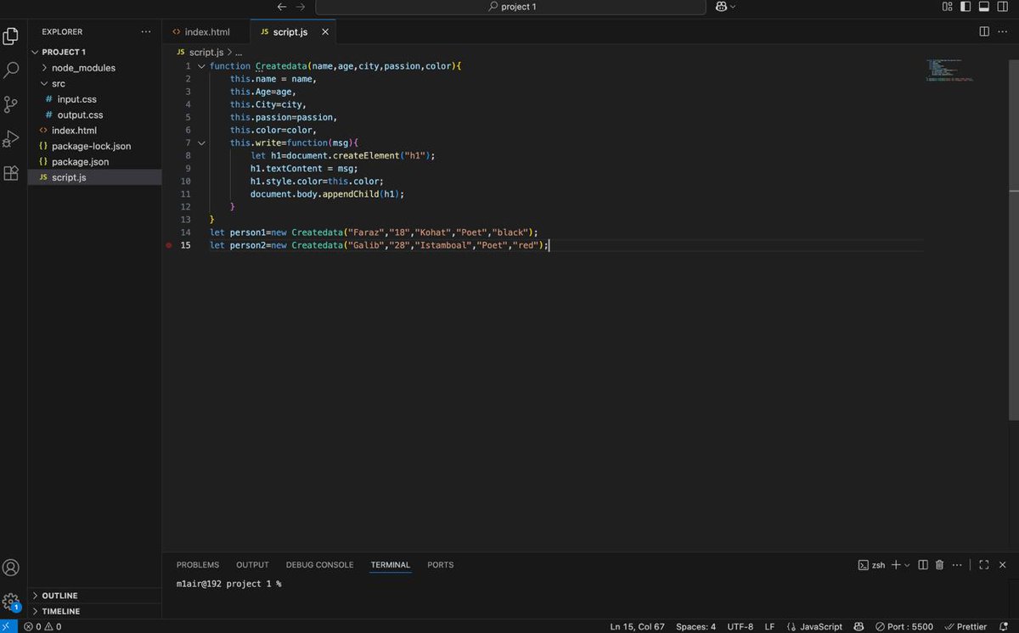Open remote window indicator in status bar
Image resolution: width=1019 pixels, height=633 pixels.
tap(8, 626)
